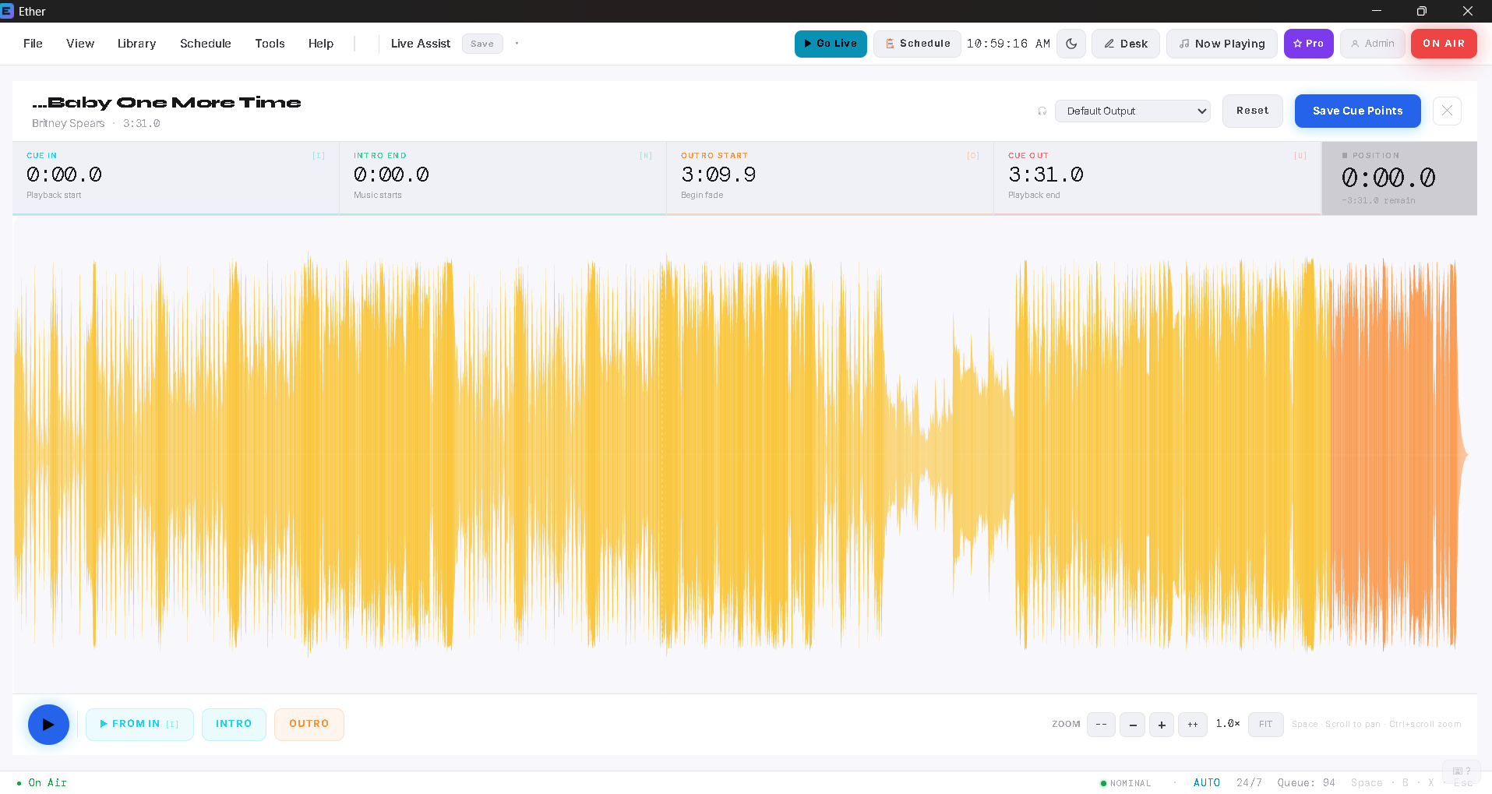Restore down the Ether window
This screenshot has width=1492, height=794.
[x=1422, y=11]
